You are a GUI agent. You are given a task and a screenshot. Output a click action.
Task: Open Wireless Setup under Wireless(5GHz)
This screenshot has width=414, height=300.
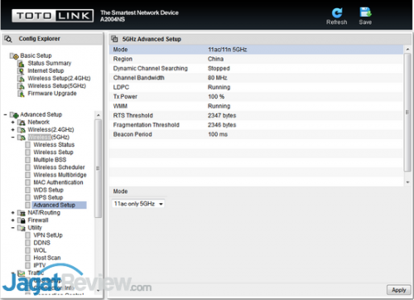pyautogui.click(x=53, y=152)
